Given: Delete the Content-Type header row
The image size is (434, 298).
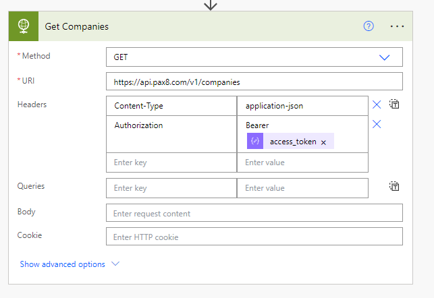Looking at the screenshot, I should coord(377,105).
